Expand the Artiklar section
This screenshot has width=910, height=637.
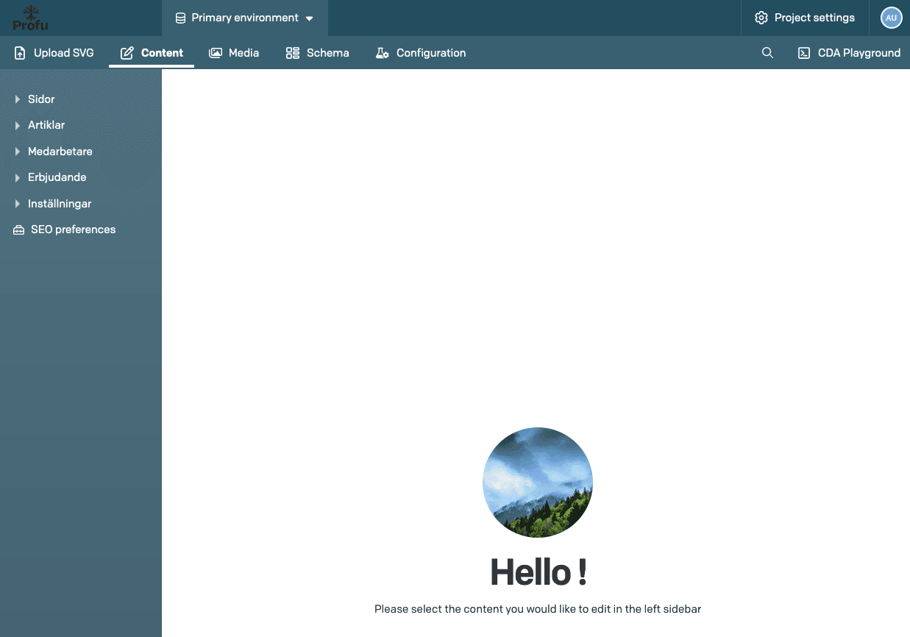click(x=17, y=125)
